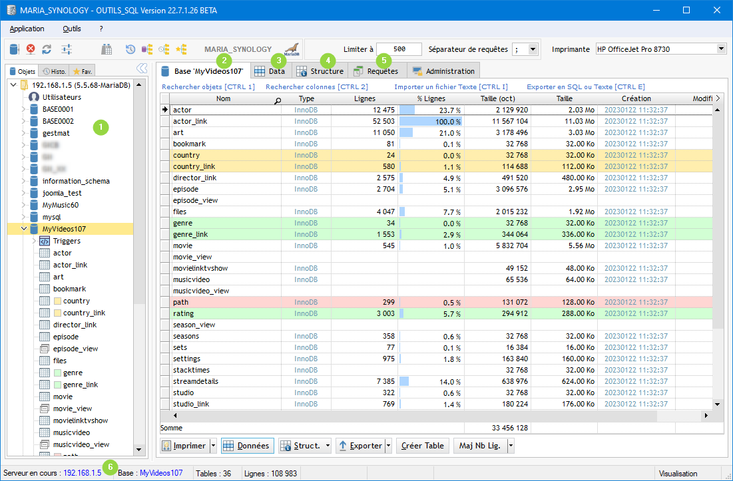
Task: Click the table's horizontal scrollbar
Action: [x=440, y=415]
